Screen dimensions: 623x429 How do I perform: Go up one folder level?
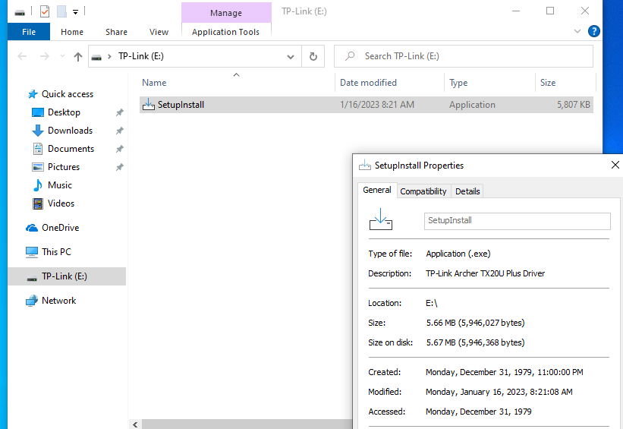[78, 56]
